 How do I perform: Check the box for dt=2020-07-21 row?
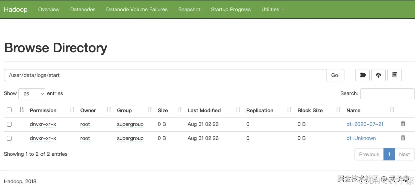coord(9,124)
